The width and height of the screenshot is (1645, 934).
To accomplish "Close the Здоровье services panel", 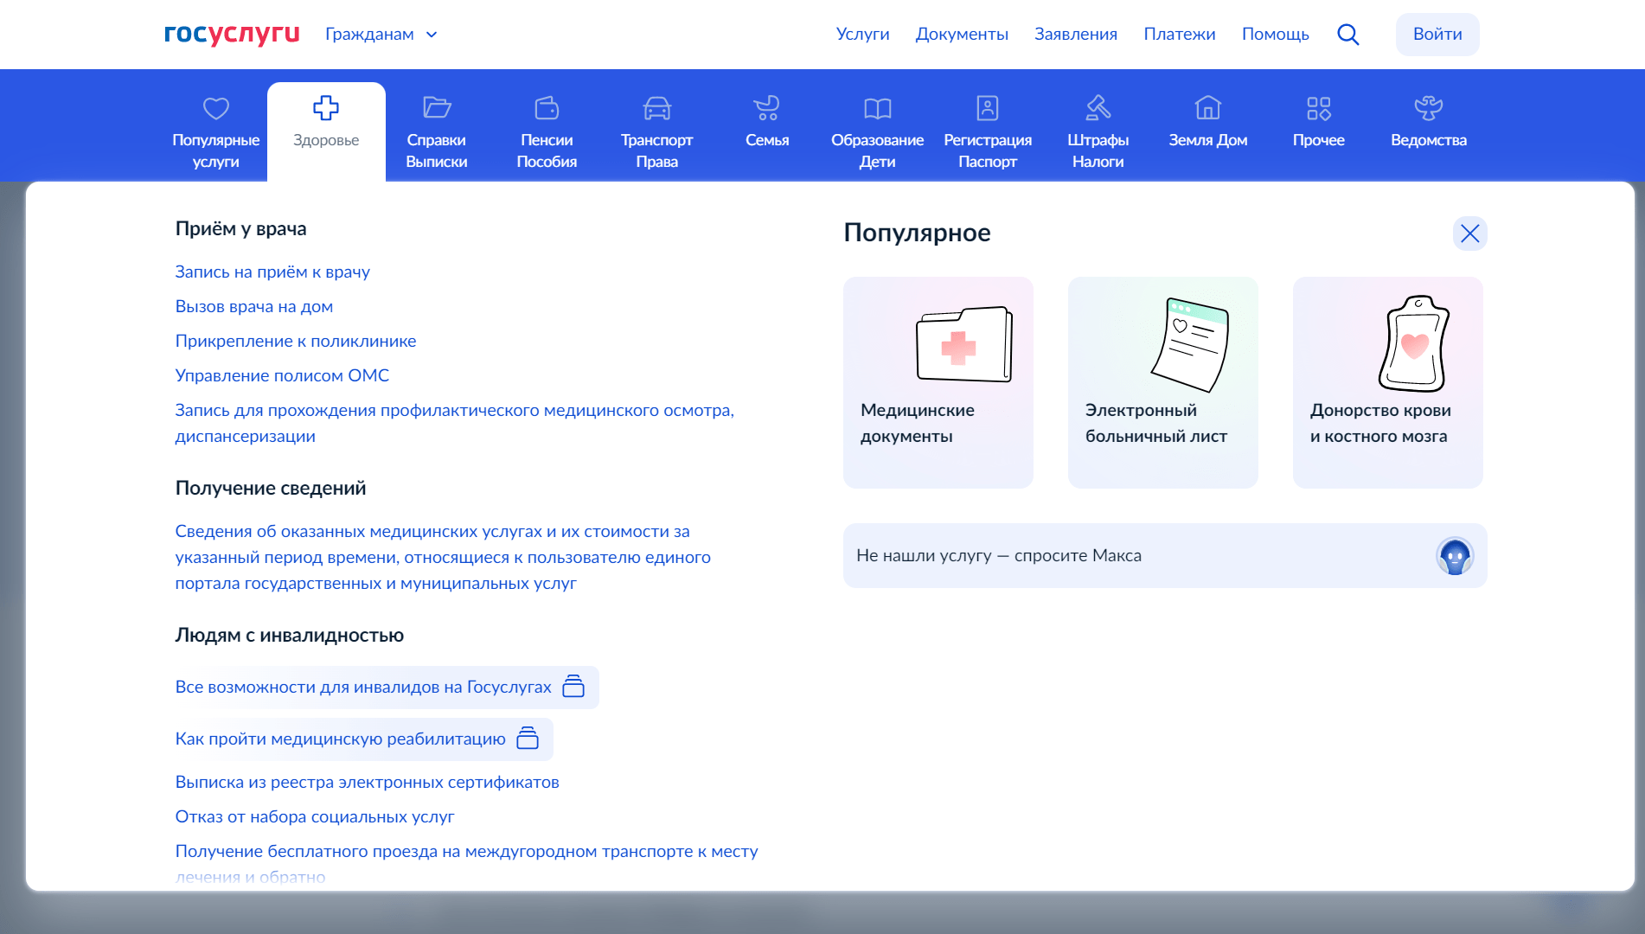I will click(x=1469, y=233).
